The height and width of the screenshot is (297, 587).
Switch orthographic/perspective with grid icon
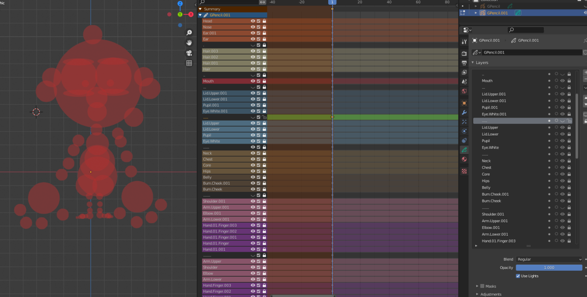(x=189, y=63)
